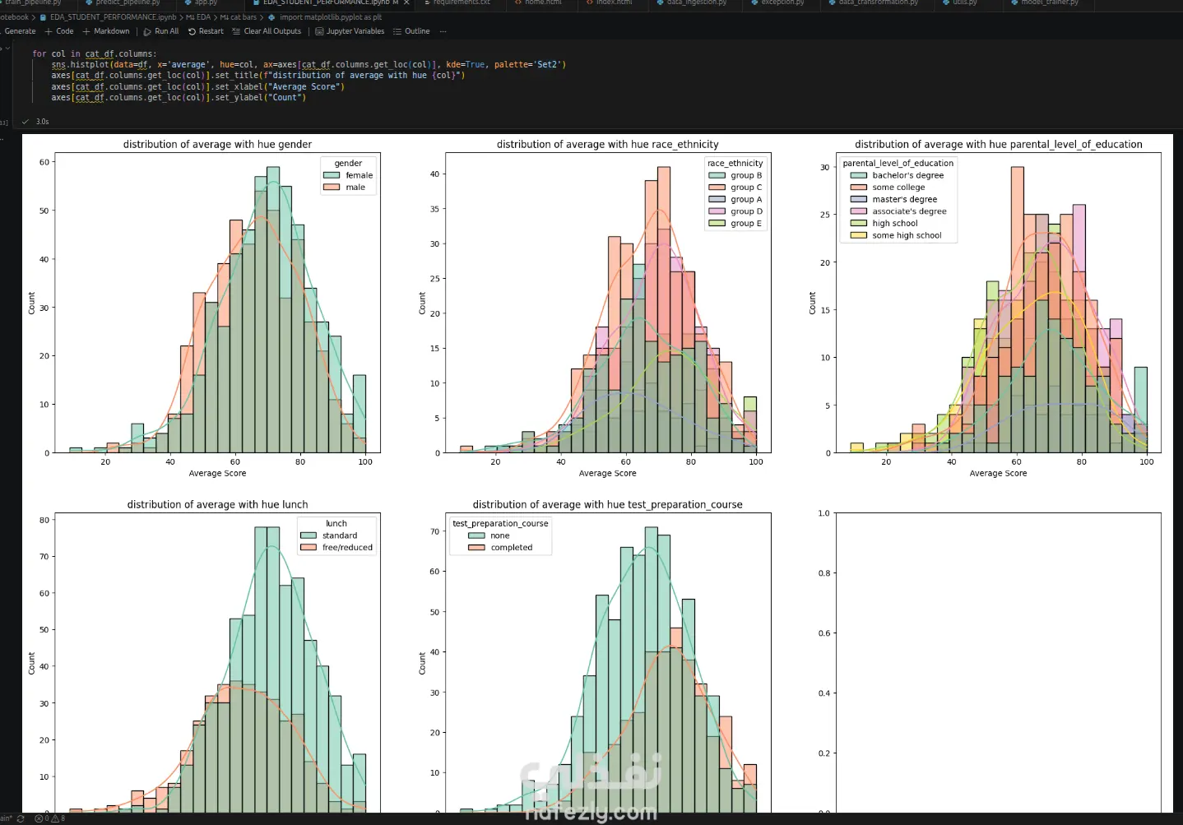The image size is (1183, 825).
Task: Click the free/reduced legend label
Action: [x=347, y=548]
